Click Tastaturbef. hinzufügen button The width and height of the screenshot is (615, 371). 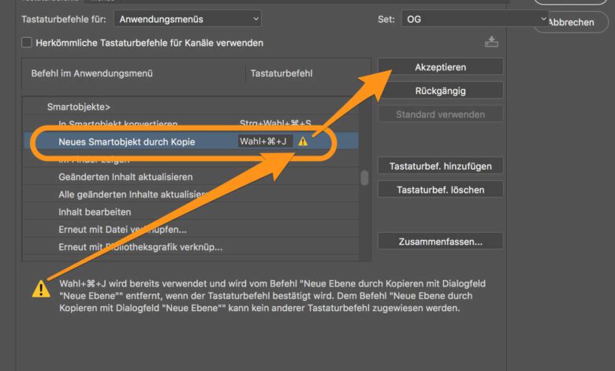point(440,166)
